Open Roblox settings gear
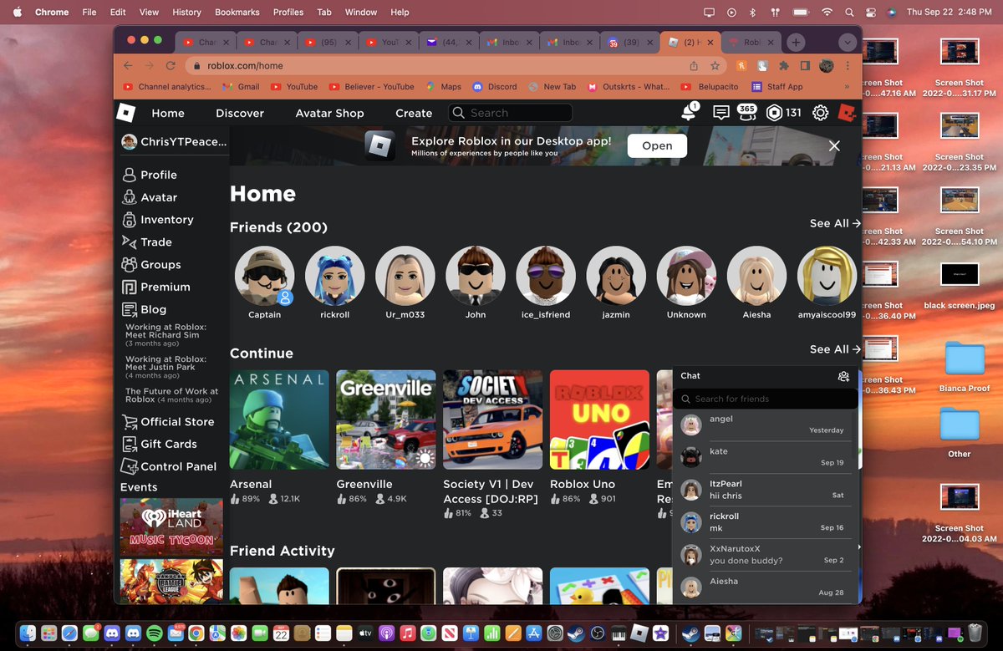Screen dimensions: 1003x651 tap(821, 113)
